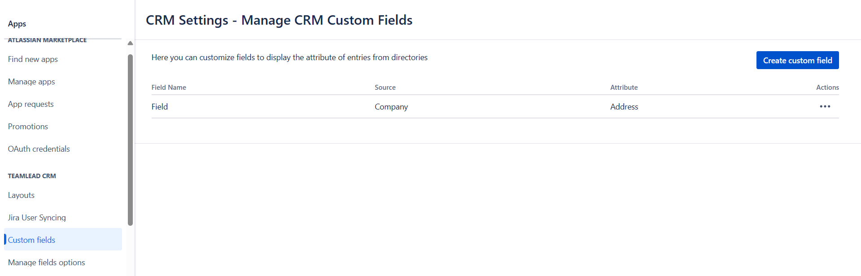Click the Address attribute cell
This screenshot has width=861, height=276.
pyautogui.click(x=624, y=107)
